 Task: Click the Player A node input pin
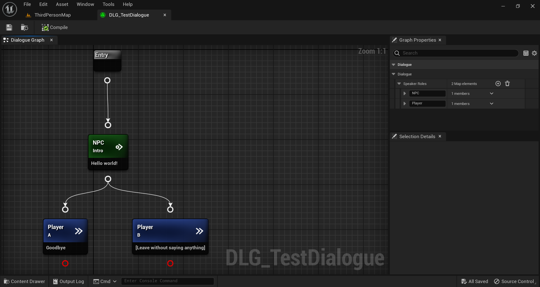[65, 209]
